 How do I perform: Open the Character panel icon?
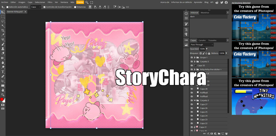[186, 30]
